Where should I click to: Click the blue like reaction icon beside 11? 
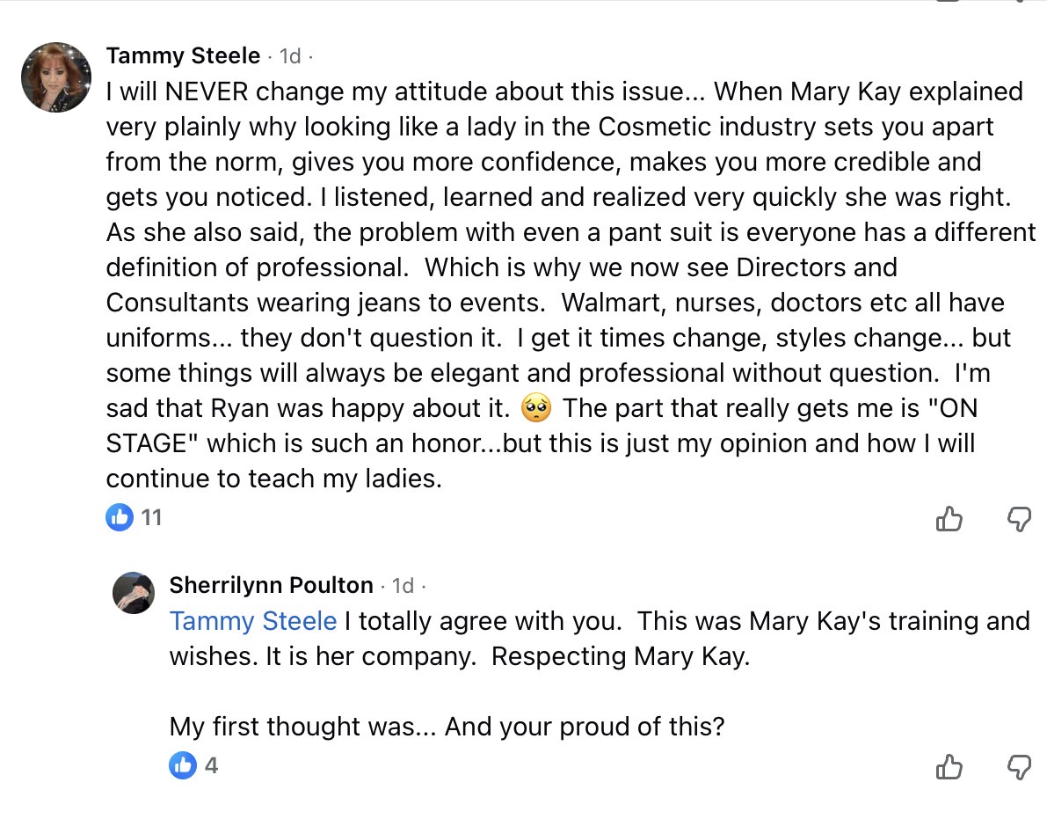pos(120,517)
